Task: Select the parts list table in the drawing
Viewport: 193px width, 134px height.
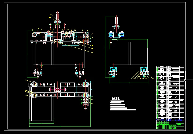Action: pyautogui.click(x=170, y=93)
